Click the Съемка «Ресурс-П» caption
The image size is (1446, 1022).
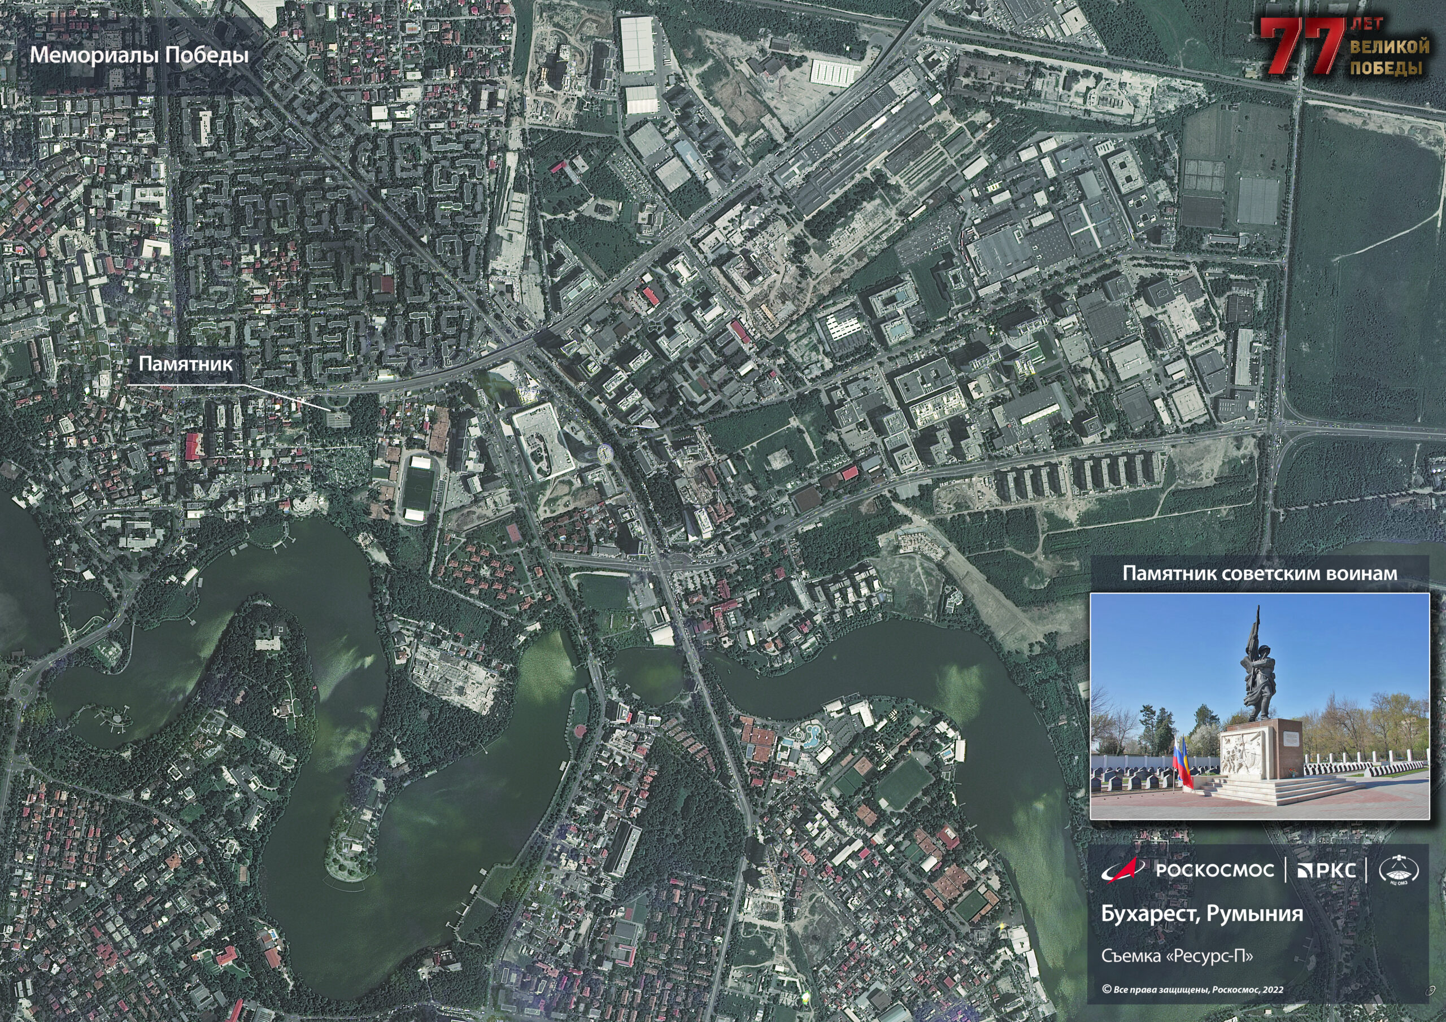pos(1177,956)
